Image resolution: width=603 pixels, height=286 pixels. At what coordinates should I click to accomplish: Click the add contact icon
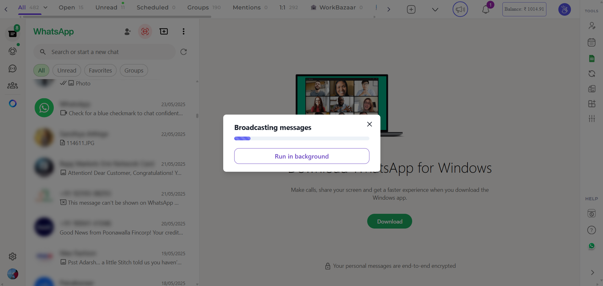tap(127, 31)
